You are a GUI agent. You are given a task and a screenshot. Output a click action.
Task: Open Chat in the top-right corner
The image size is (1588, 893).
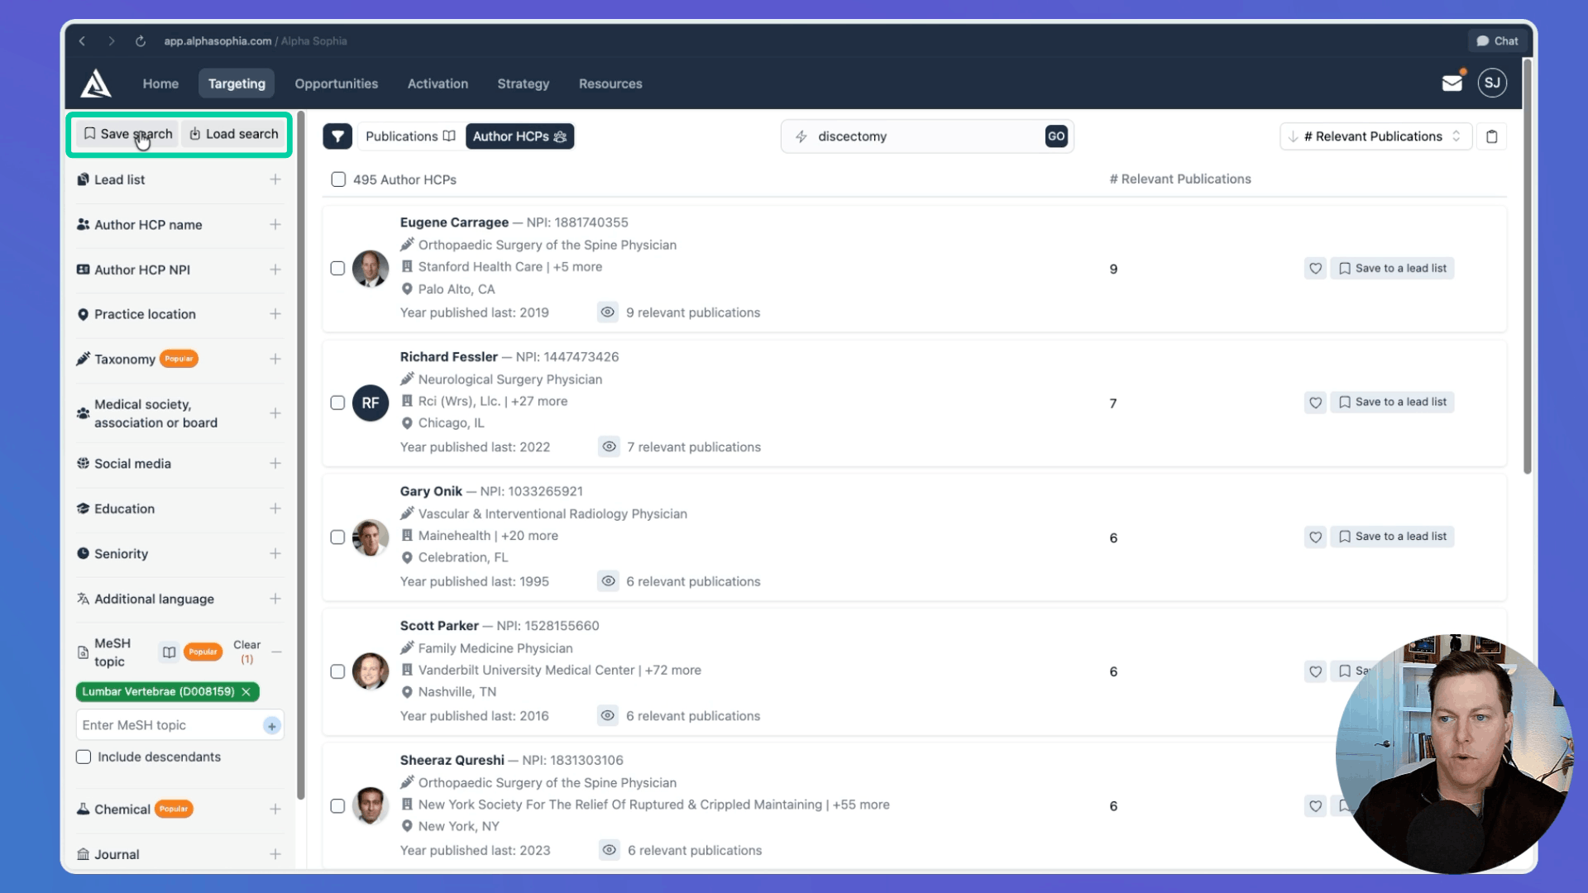pyautogui.click(x=1497, y=41)
